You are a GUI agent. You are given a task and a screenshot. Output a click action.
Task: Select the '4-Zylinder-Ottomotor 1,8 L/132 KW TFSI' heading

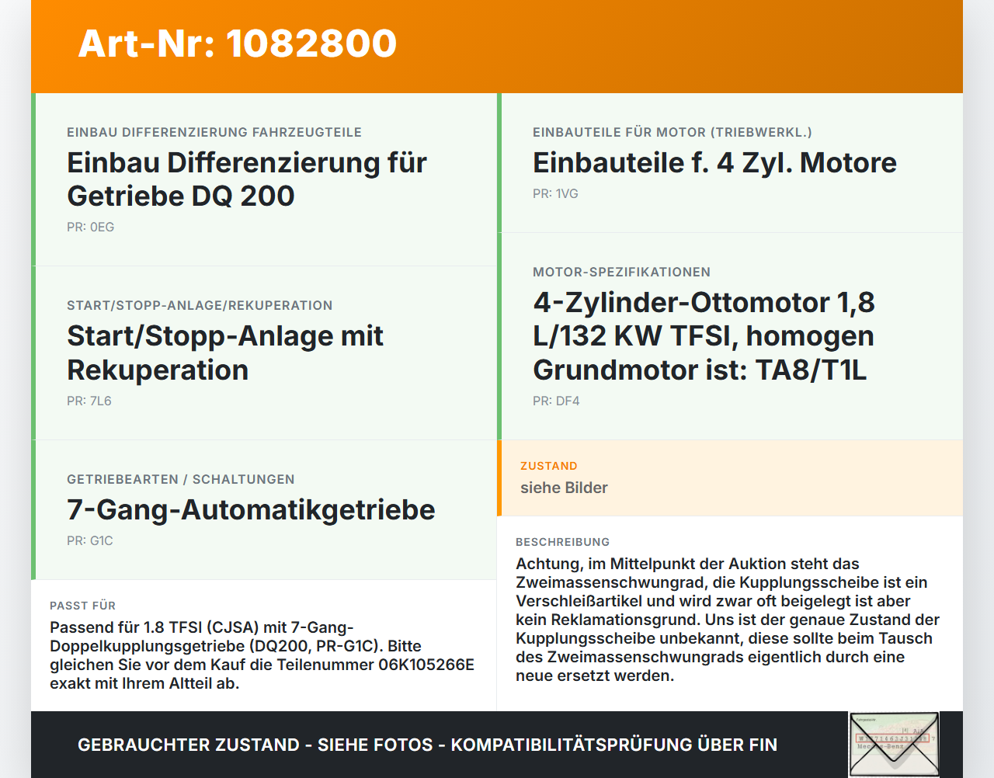tap(704, 336)
